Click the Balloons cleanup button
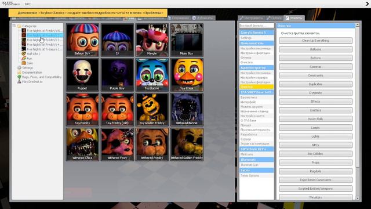 point(315,49)
